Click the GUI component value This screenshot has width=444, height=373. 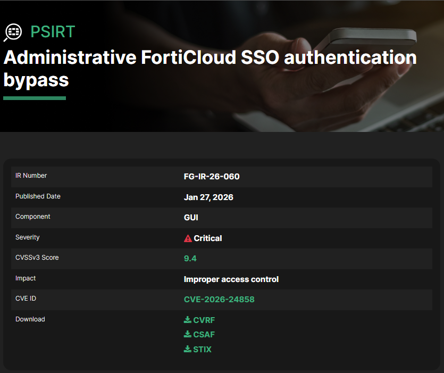pos(191,218)
